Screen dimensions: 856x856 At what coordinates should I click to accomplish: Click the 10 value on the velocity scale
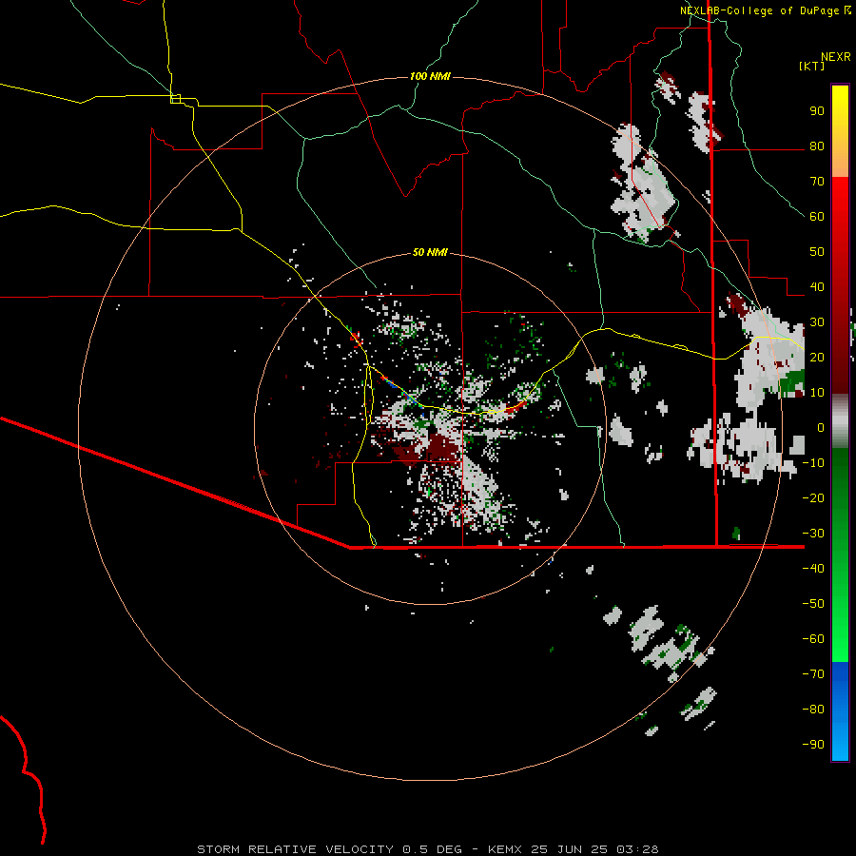point(817,393)
